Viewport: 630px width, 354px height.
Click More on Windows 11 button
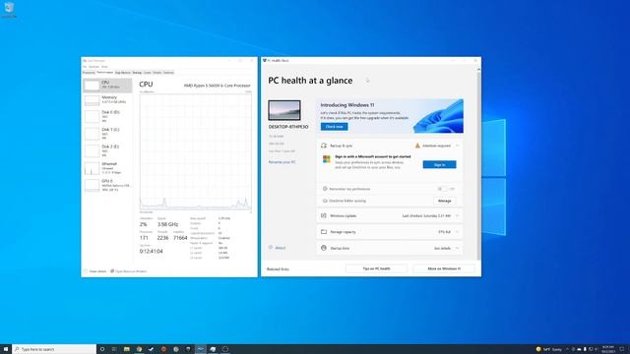click(444, 268)
